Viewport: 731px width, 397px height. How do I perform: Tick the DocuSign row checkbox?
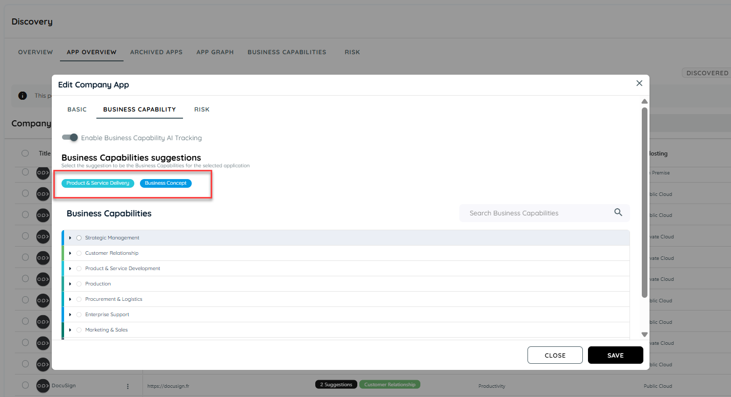(x=25, y=385)
